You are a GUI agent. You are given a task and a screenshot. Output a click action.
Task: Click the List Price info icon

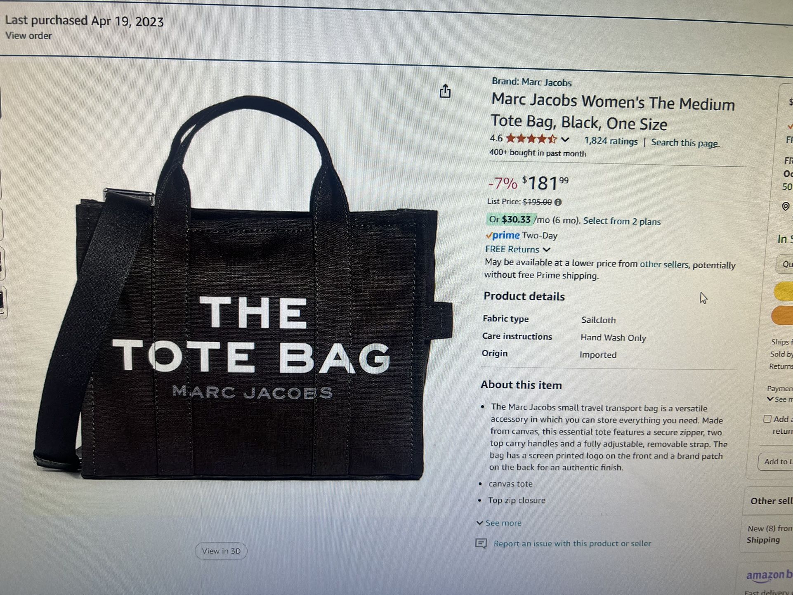[558, 202]
